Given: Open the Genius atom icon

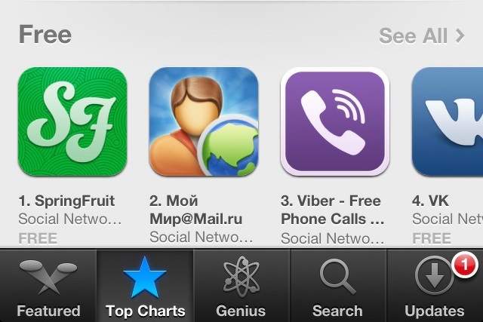Looking at the screenshot, I should pyautogui.click(x=241, y=277).
